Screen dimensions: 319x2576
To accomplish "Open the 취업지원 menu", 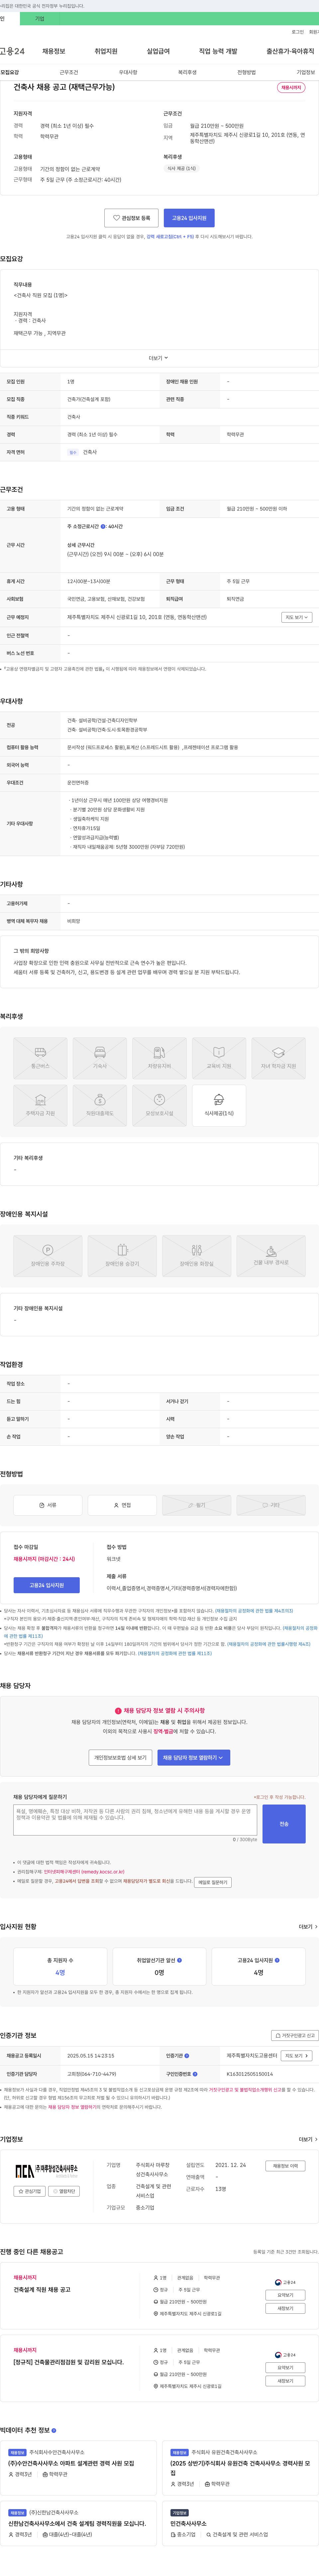I will [106, 51].
